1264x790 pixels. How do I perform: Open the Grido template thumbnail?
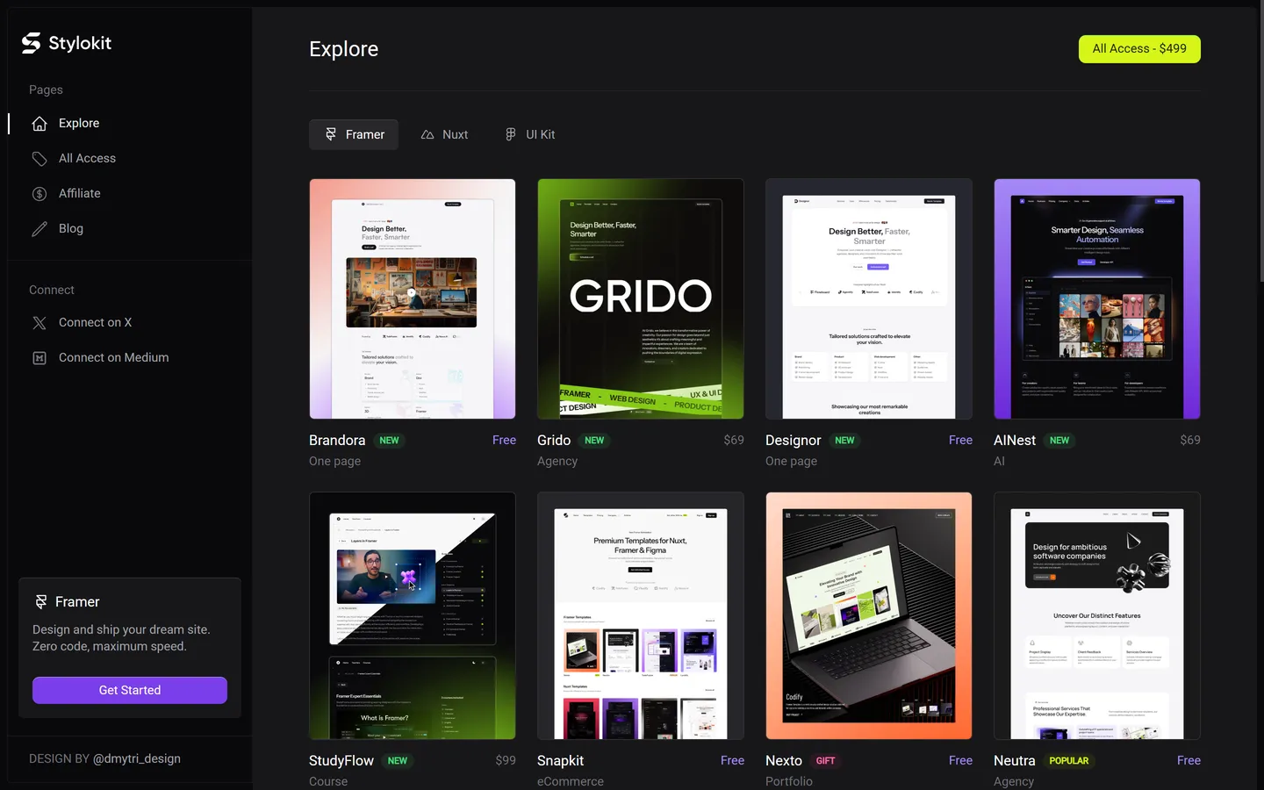[x=641, y=299]
